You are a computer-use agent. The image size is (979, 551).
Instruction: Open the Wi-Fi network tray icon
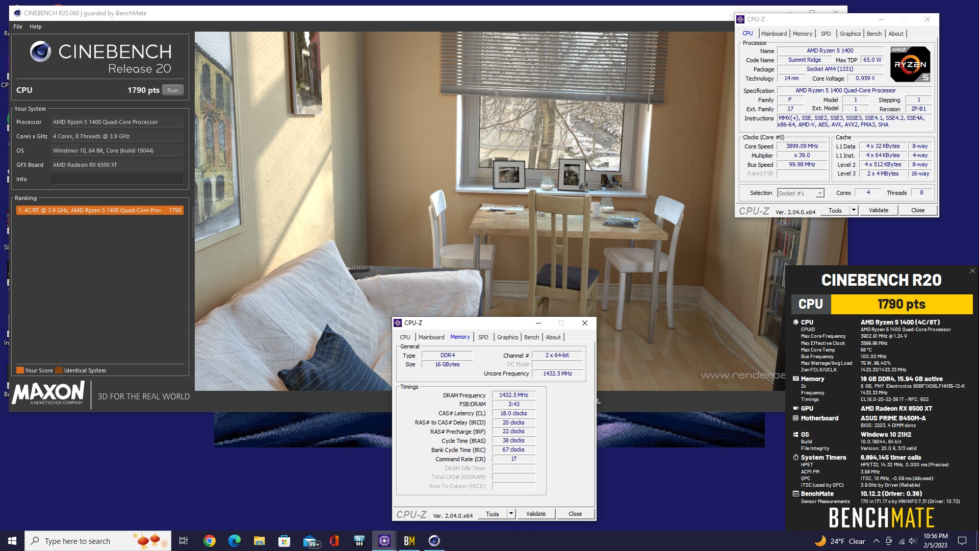(x=901, y=541)
